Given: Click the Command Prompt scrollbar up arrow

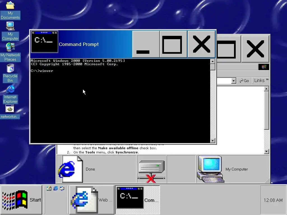Looking at the screenshot, I should 212,61.
